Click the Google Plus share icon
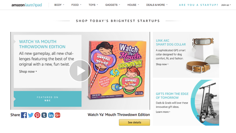This screenshot has height=133, width=236. tap(57, 115)
